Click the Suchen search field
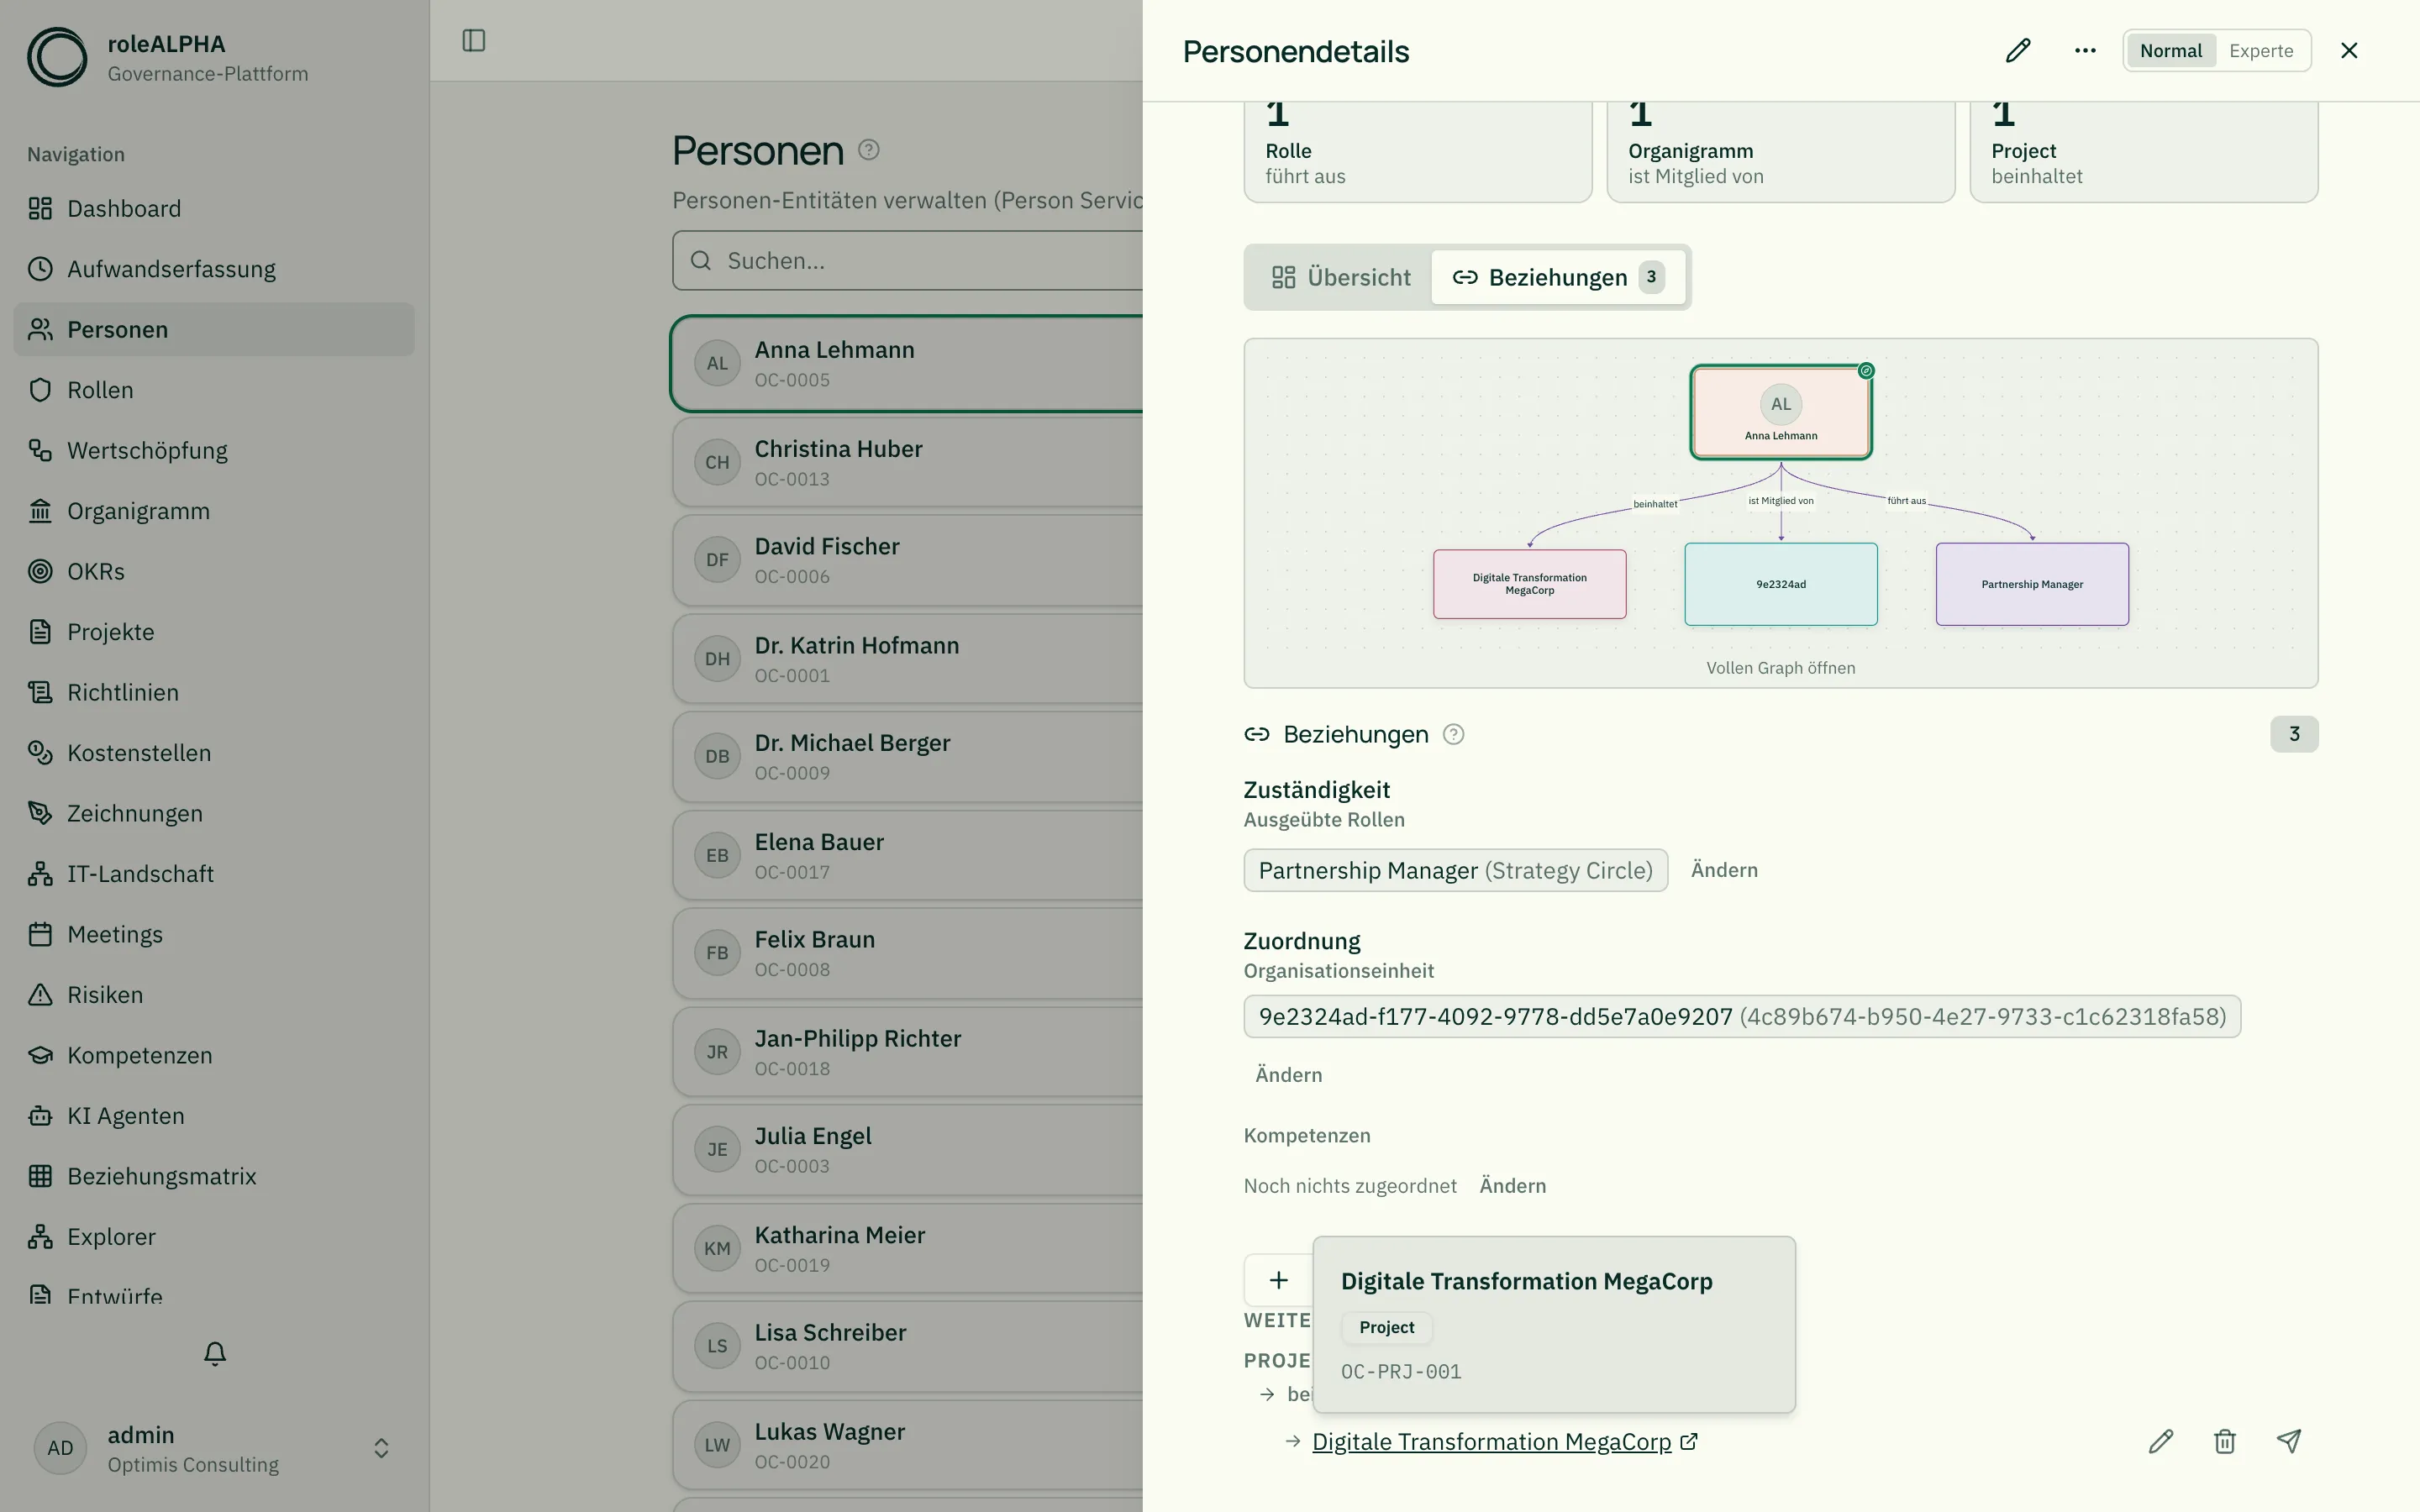This screenshot has height=1512, width=2420. 908,261
